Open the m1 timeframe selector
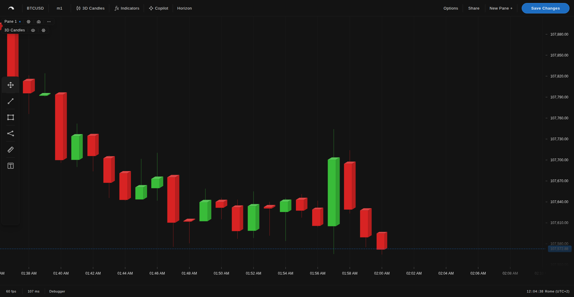 (x=59, y=8)
